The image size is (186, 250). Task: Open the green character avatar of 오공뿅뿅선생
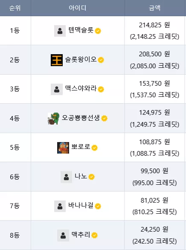[54, 119]
